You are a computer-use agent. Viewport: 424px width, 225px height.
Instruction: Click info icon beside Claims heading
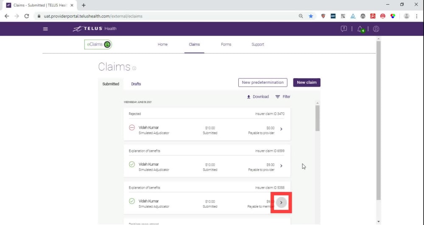click(x=134, y=68)
